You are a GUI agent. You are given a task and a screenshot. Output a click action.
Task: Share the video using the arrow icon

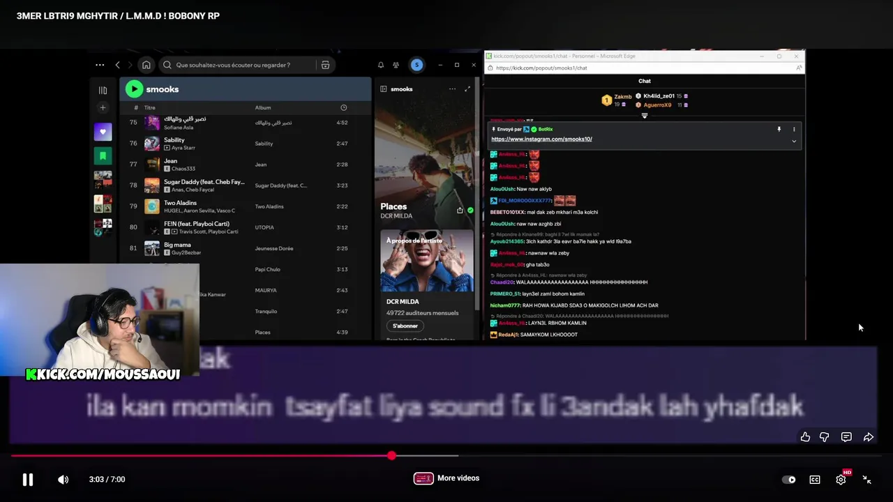(869, 437)
